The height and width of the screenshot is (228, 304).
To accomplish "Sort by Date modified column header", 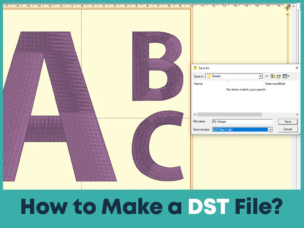I will (x=275, y=84).
